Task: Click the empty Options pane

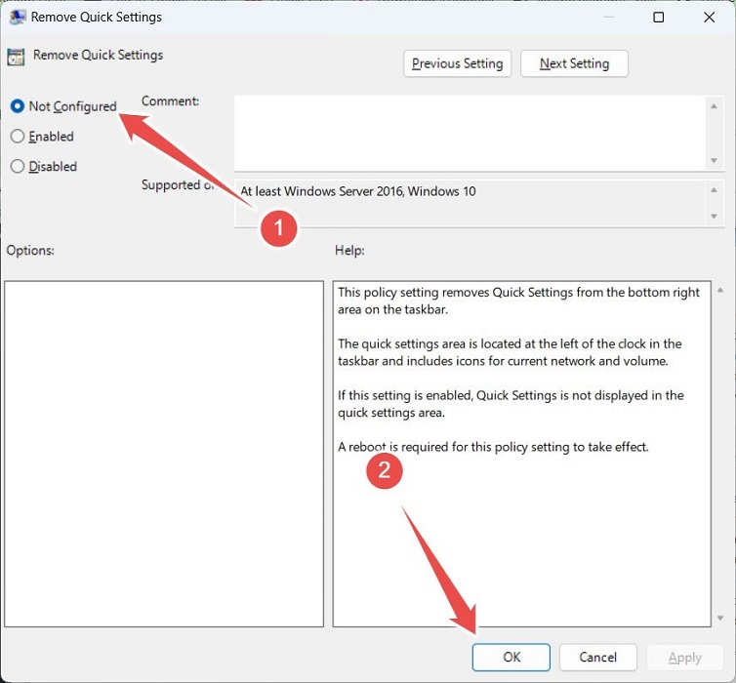Action: tap(164, 454)
